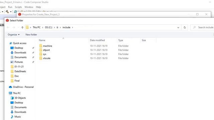
Task: Click OS (C:) in the address breadcrumb
Action: click(48, 27)
